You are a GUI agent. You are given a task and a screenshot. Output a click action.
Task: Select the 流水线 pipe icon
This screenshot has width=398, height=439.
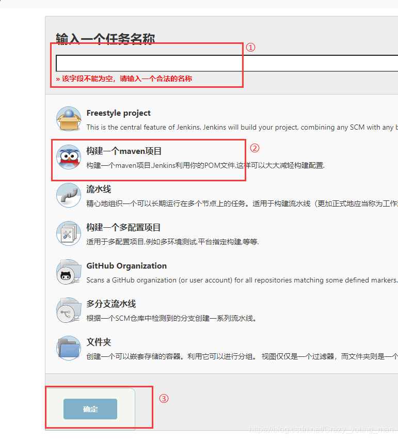coord(69,195)
